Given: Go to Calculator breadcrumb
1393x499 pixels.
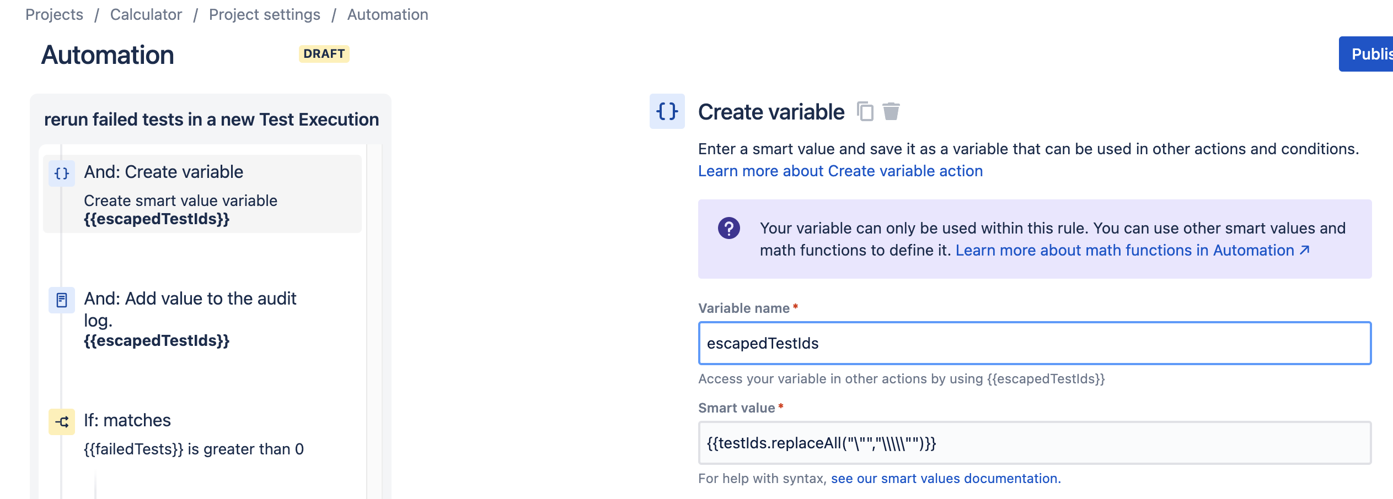Looking at the screenshot, I should pos(146,14).
